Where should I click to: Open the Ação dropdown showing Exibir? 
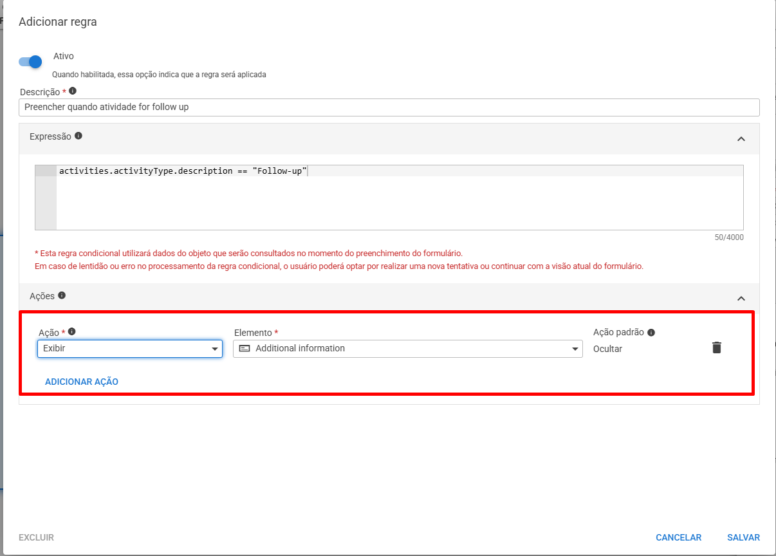click(x=130, y=349)
